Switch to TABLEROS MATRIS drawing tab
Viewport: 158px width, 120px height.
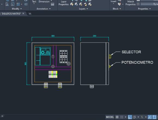point(11,14)
